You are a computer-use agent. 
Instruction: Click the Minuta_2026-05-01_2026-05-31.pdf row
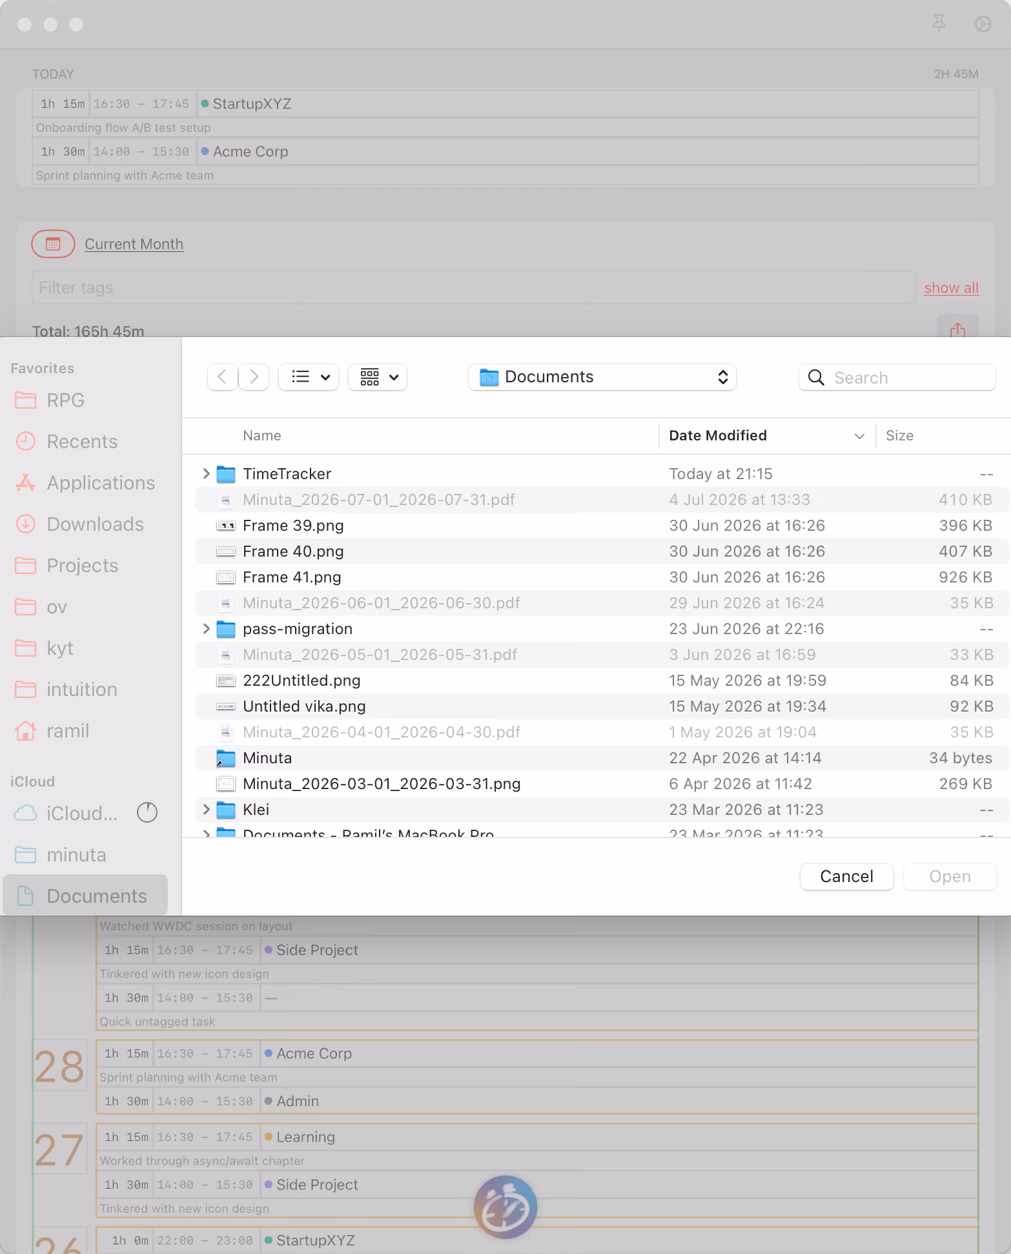point(602,655)
